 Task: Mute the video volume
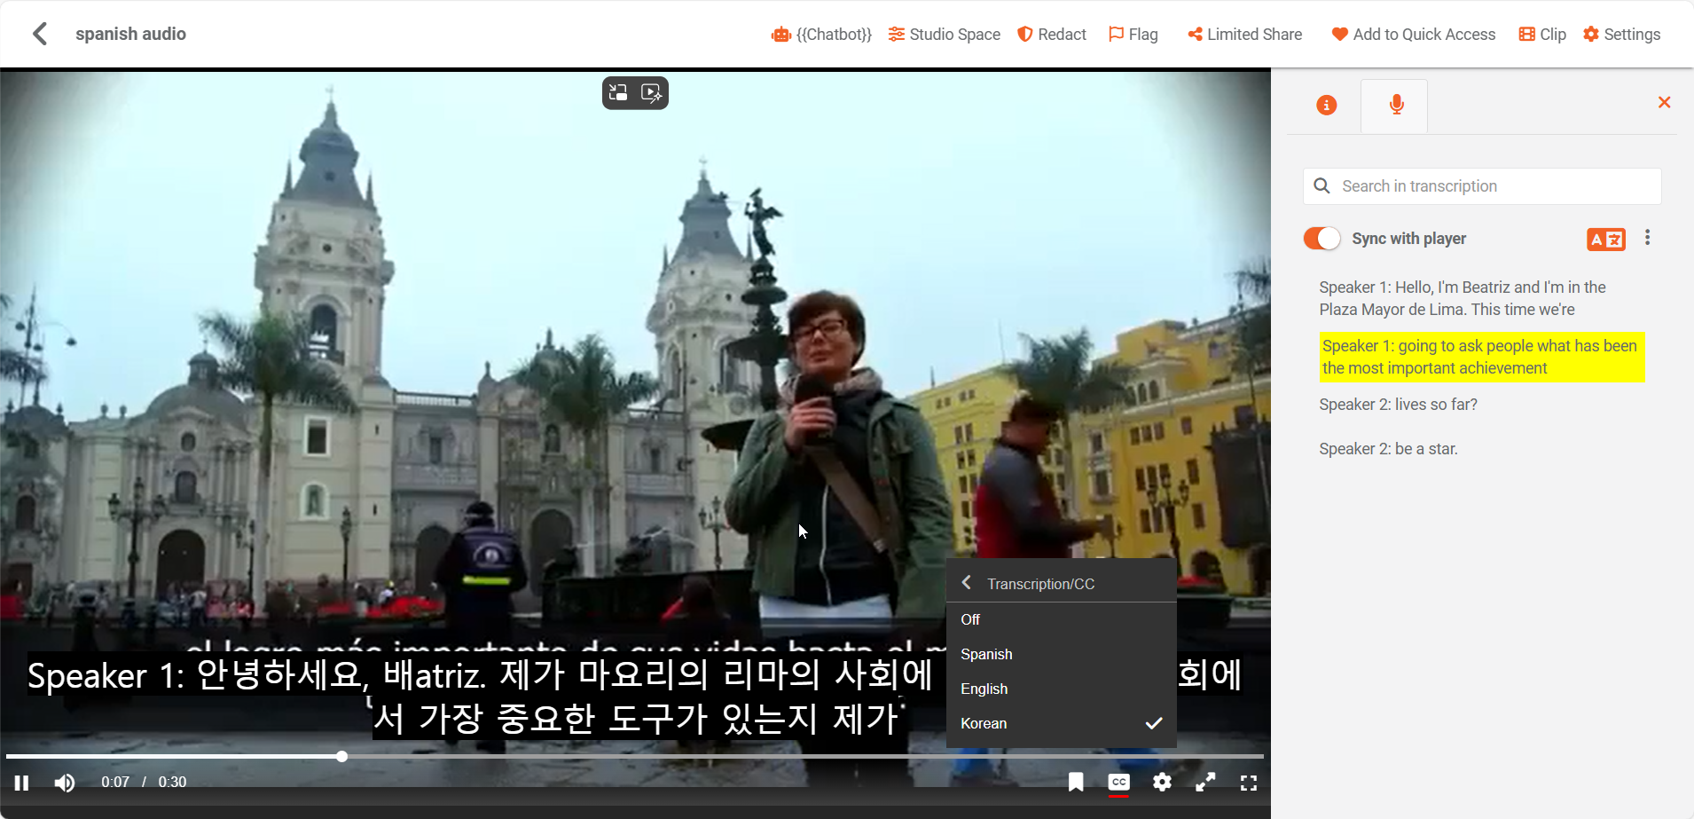tap(64, 783)
